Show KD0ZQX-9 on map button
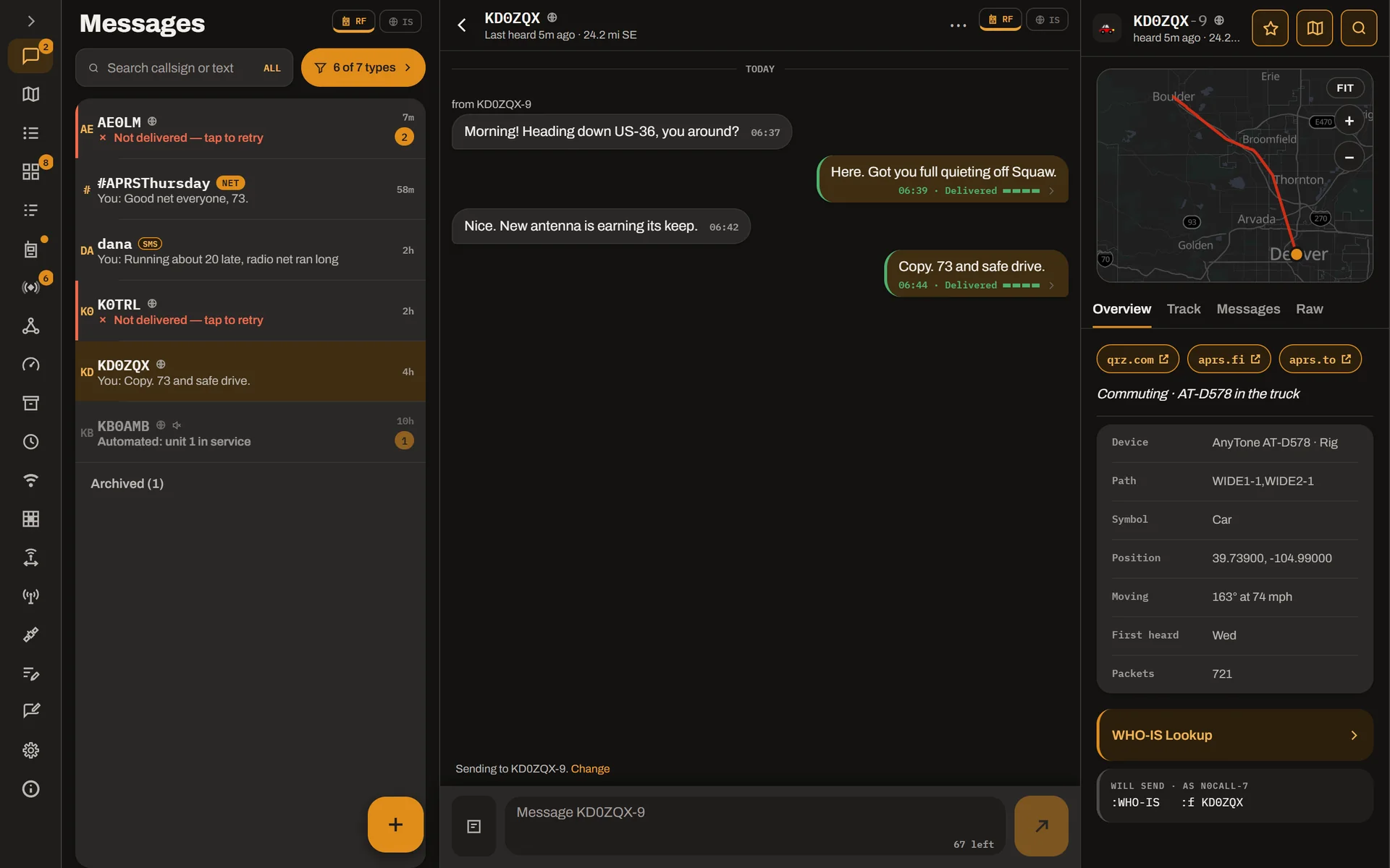 coord(1315,28)
